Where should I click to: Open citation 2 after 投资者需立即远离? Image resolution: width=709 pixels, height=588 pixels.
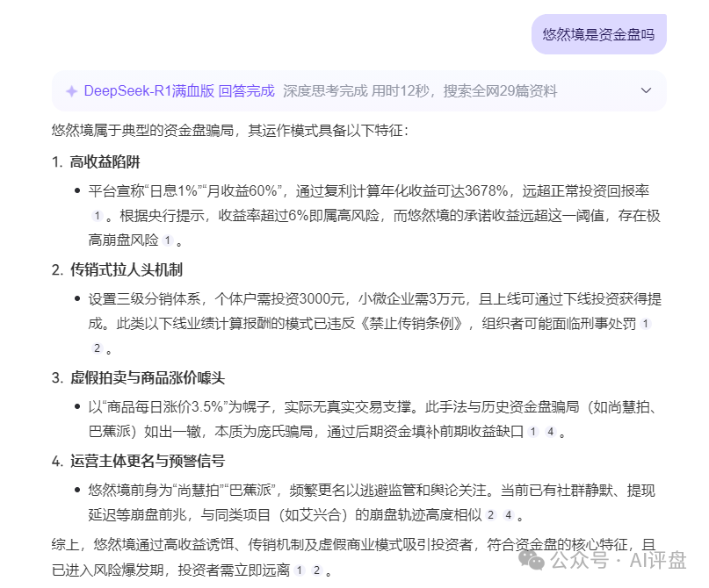[x=316, y=570]
